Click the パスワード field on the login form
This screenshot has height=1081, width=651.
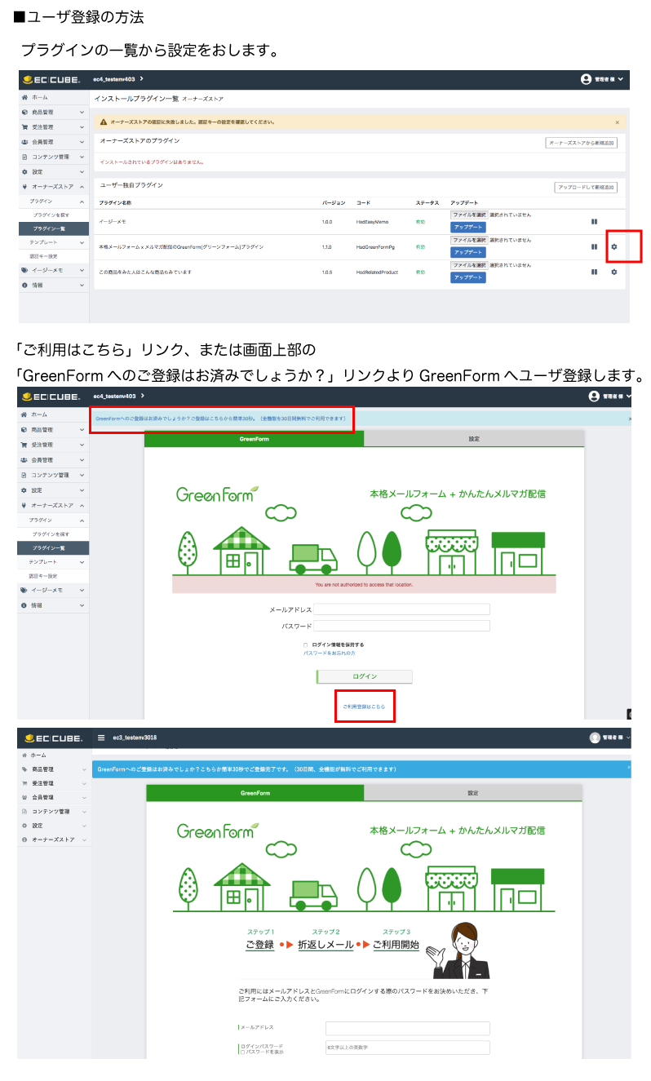click(x=402, y=626)
